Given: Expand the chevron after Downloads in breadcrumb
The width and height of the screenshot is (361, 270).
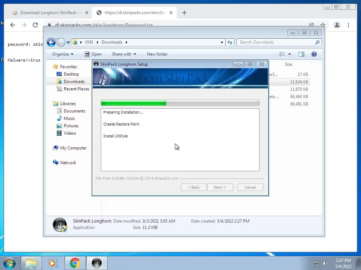Looking at the screenshot, I should tap(127, 42).
